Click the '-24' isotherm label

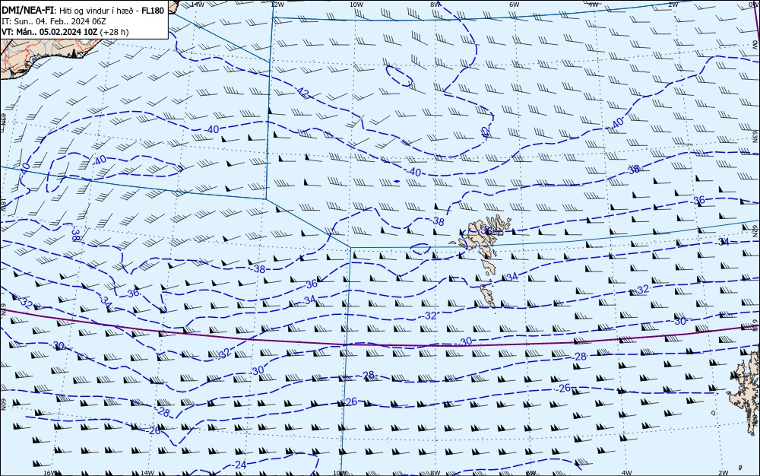239,465
